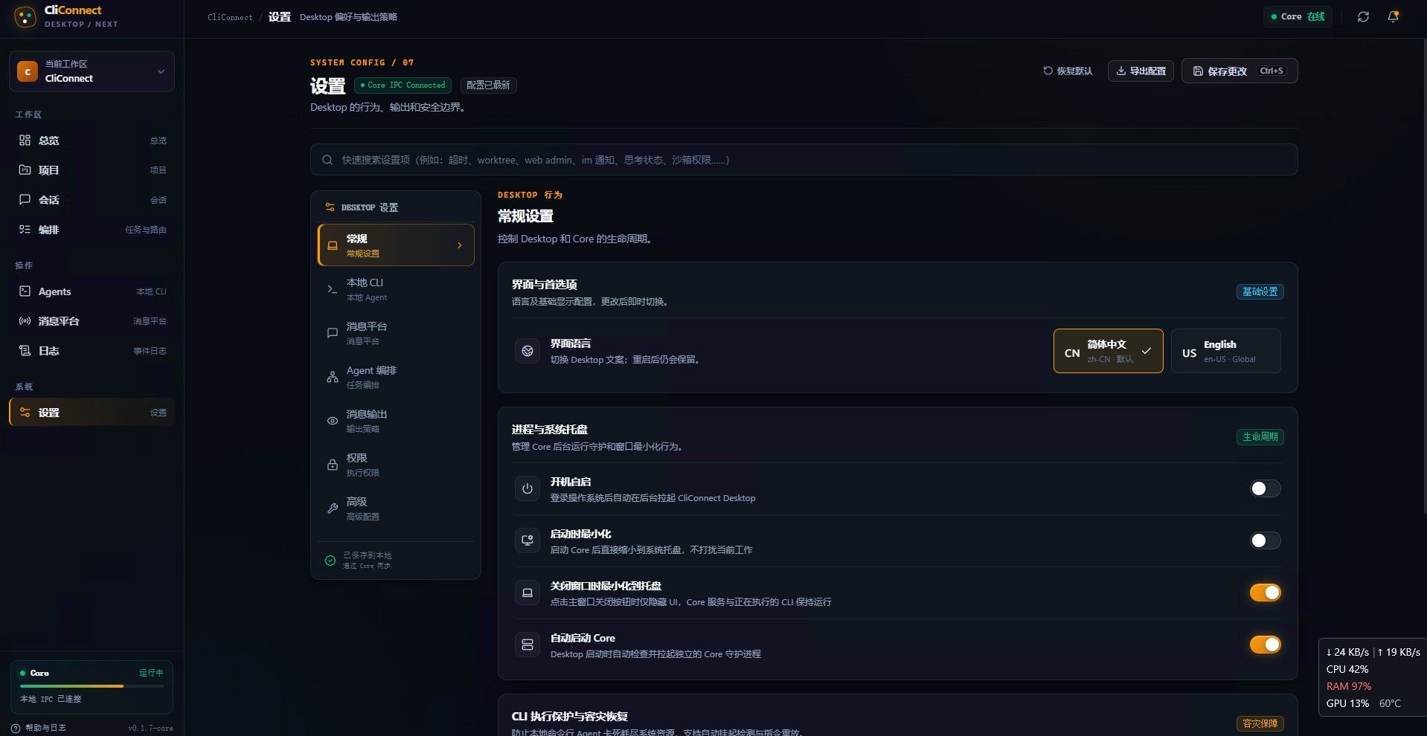Click the 消息平台 broadcast icon
This screenshot has height=736, width=1427.
(25, 321)
